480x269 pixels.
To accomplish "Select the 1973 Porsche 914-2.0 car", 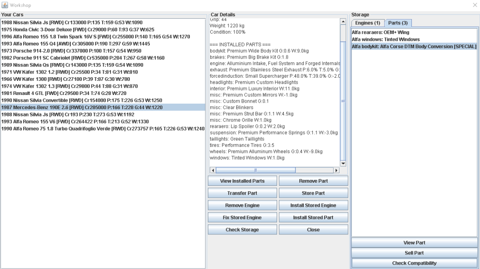I will (x=103, y=50).
